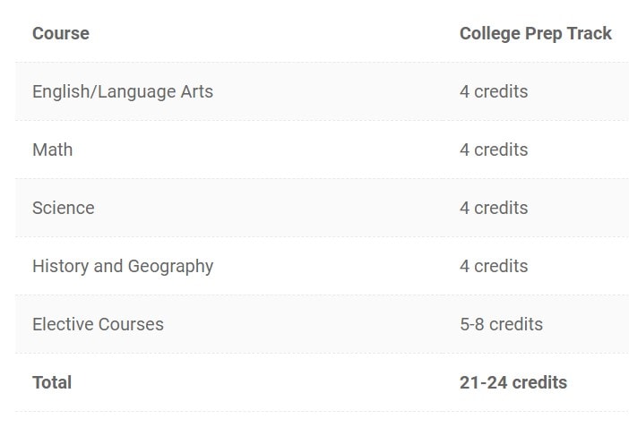629x436 pixels.
Task: Click the History and Geography cell
Action: [x=123, y=267]
